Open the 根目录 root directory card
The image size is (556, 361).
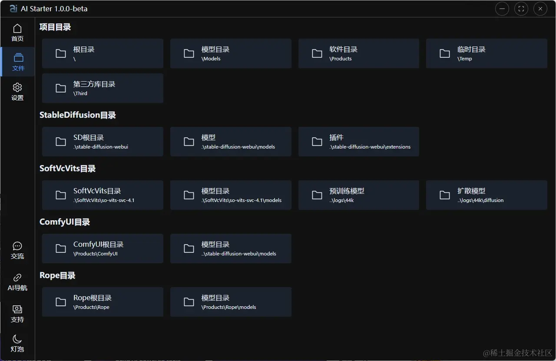pyautogui.click(x=103, y=53)
